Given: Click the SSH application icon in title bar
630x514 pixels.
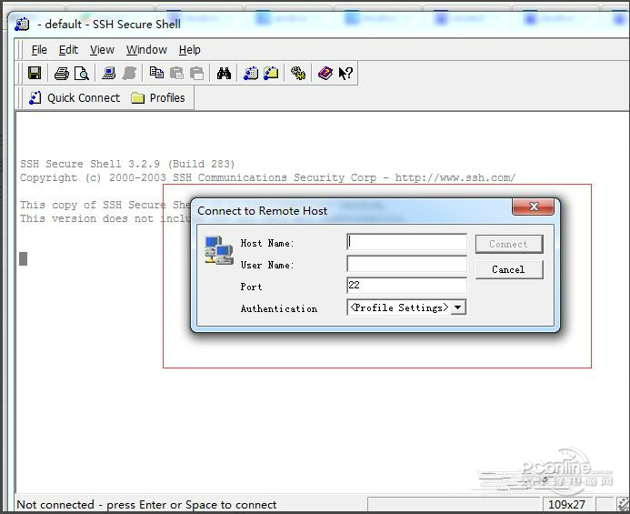Looking at the screenshot, I should pyautogui.click(x=22, y=25).
